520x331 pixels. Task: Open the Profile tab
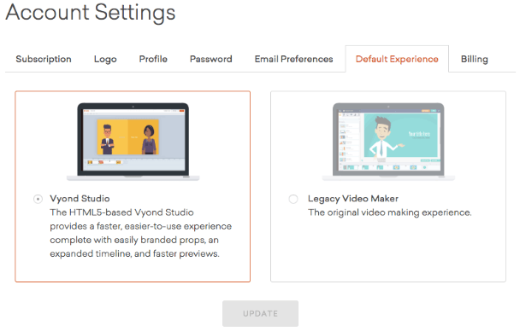153,59
